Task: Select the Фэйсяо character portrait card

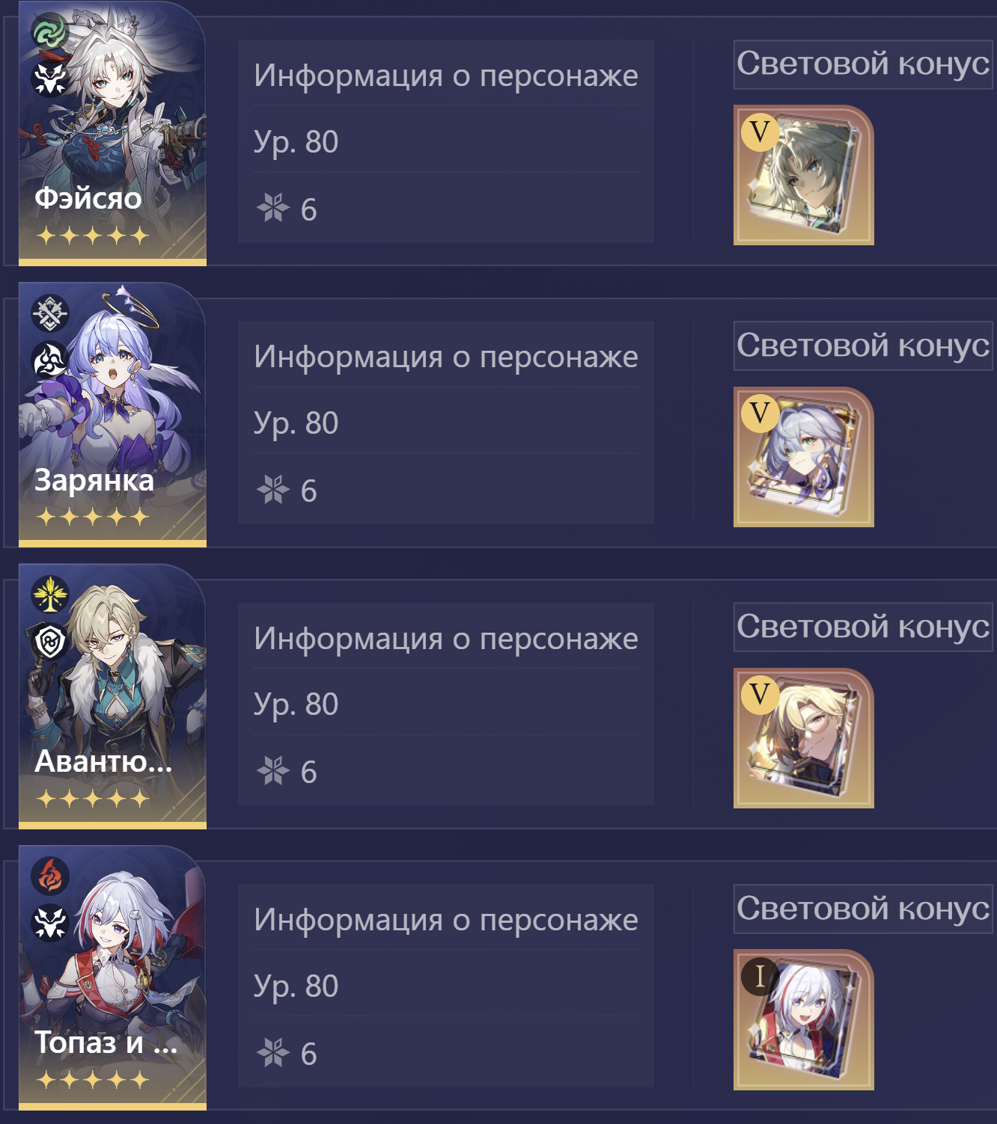Action: click(112, 133)
